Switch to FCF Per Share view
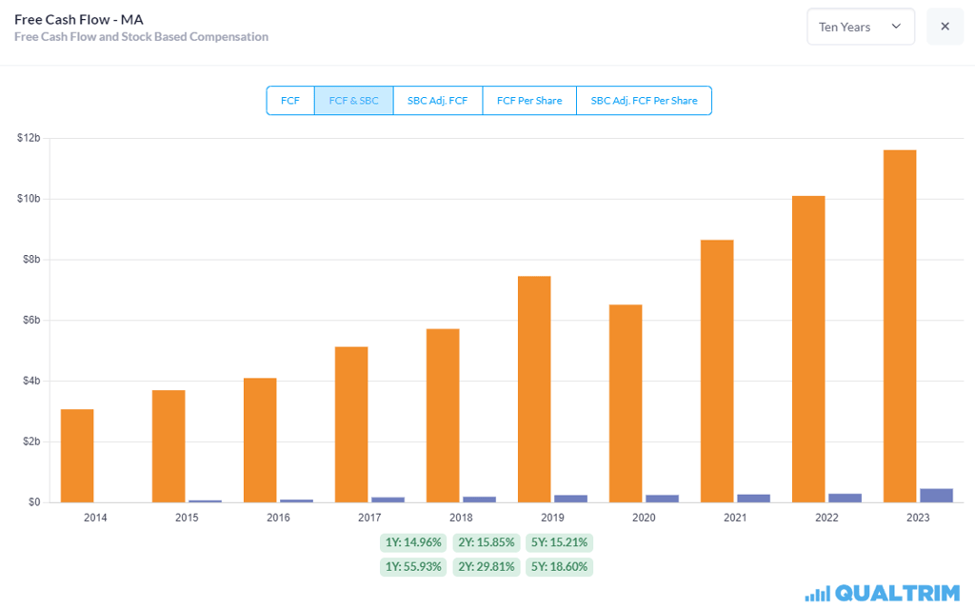This screenshot has width=975, height=608. [x=529, y=100]
